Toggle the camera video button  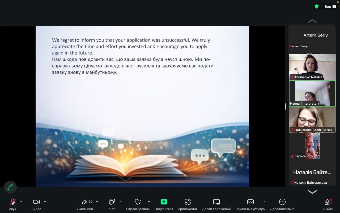[x=36, y=202]
